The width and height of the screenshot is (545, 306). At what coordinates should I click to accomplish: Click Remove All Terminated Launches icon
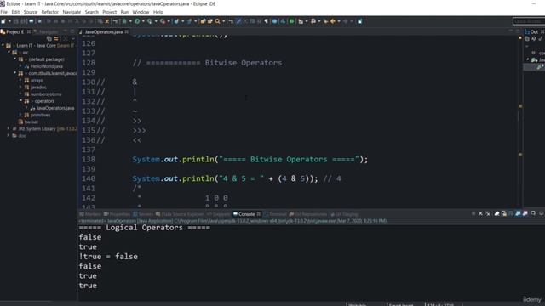(x=488, y=213)
